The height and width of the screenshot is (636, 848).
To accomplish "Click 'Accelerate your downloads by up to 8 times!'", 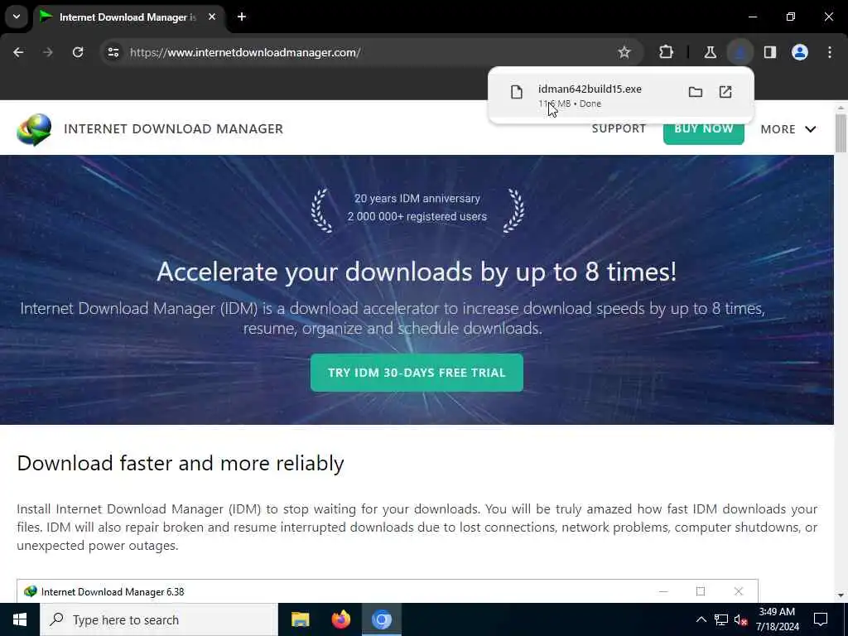I will click(417, 272).
